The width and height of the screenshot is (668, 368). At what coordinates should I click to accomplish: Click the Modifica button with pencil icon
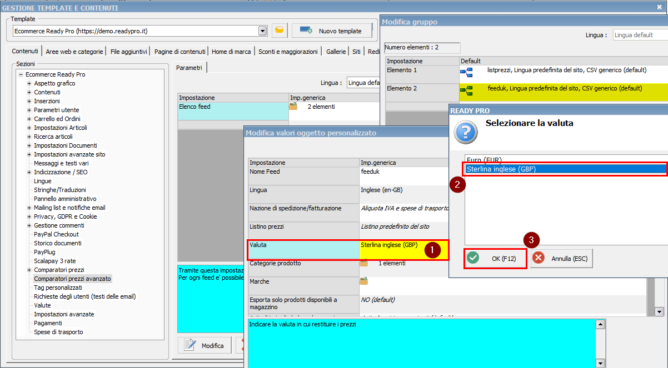click(205, 345)
